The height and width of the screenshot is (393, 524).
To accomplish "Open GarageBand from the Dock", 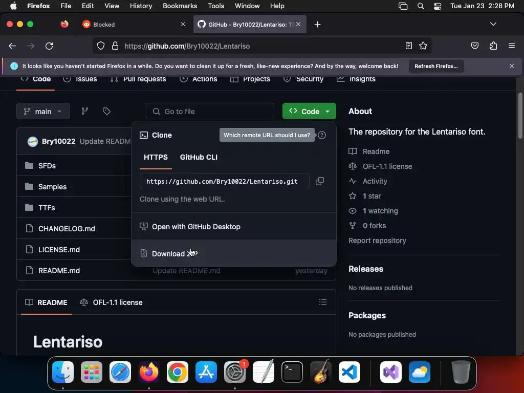I will pyautogui.click(x=321, y=372).
